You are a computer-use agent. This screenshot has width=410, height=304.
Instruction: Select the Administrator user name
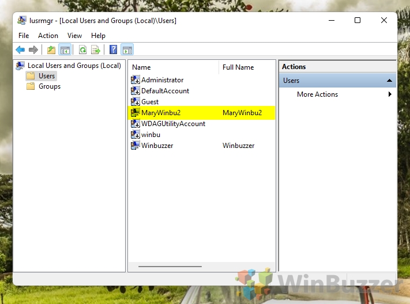click(163, 79)
